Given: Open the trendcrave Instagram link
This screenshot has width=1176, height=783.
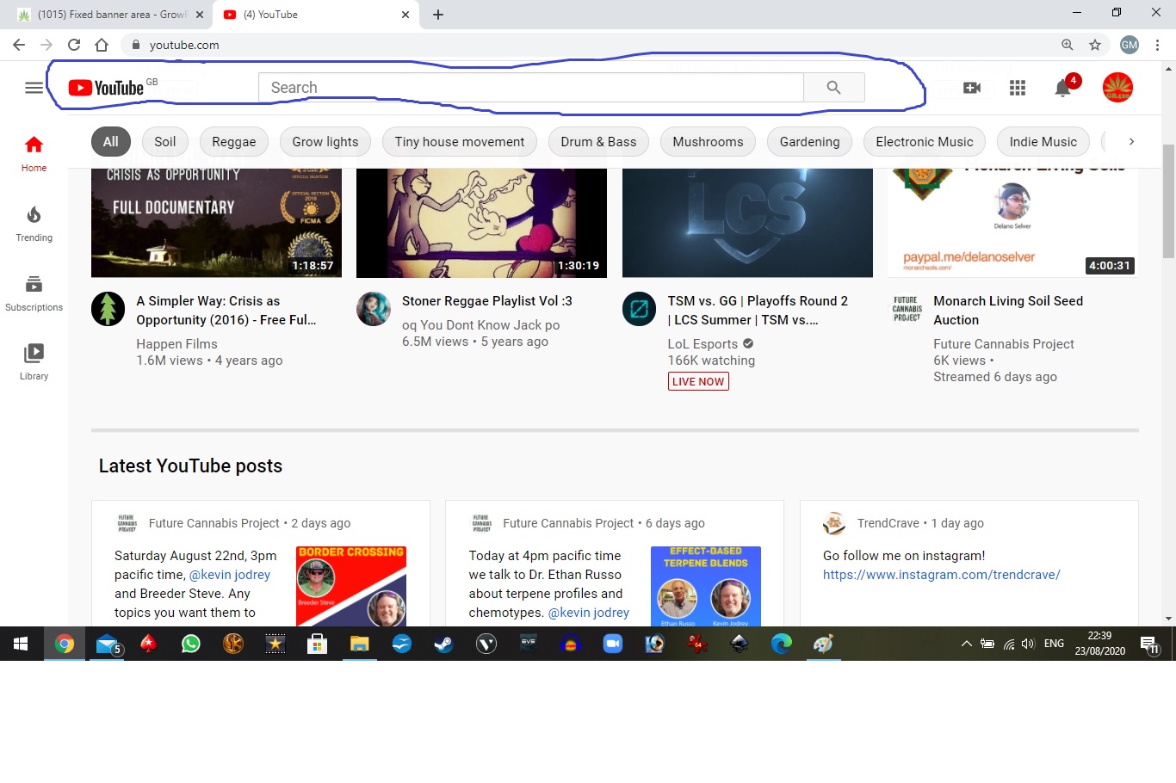Looking at the screenshot, I should [x=941, y=575].
